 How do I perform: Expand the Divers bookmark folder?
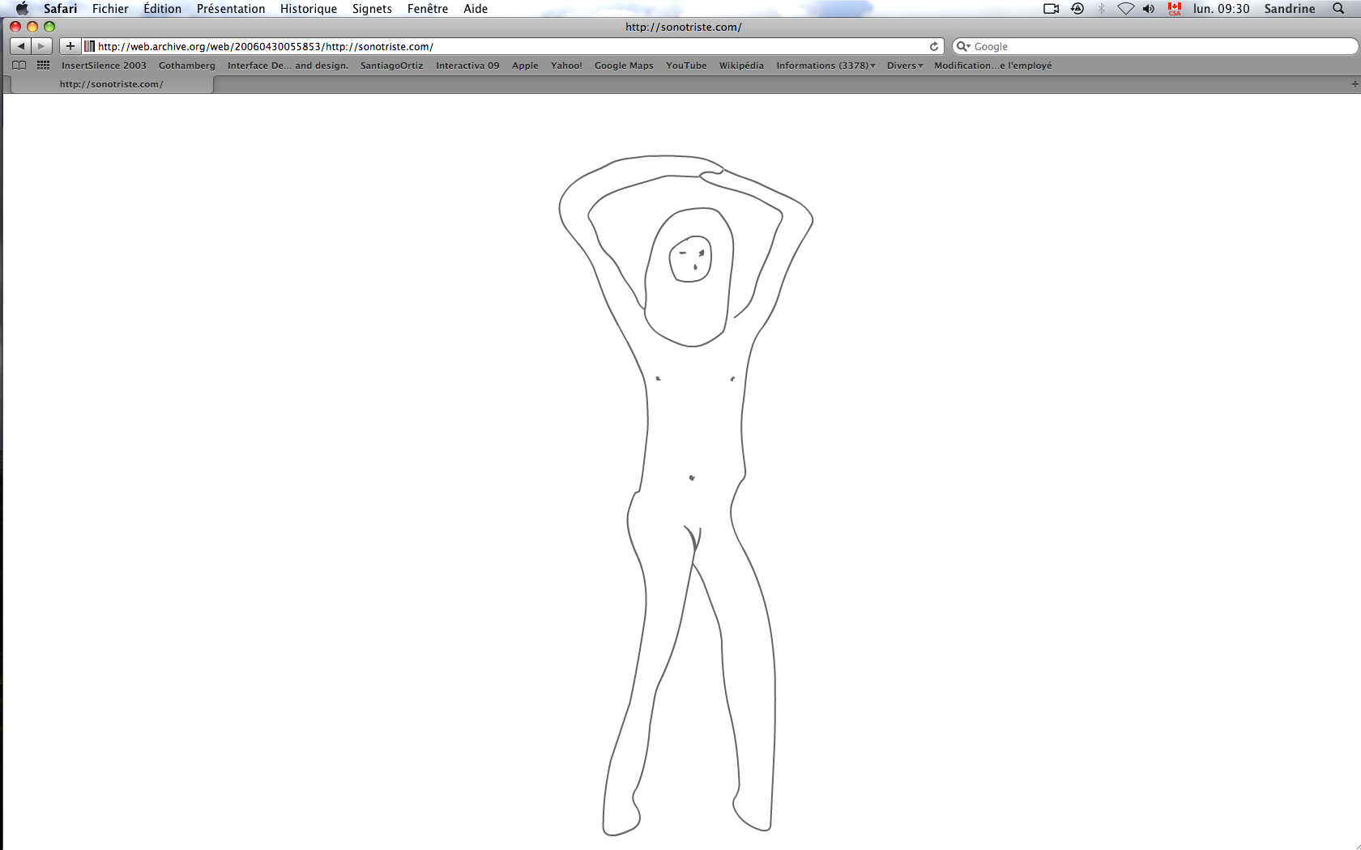point(905,66)
